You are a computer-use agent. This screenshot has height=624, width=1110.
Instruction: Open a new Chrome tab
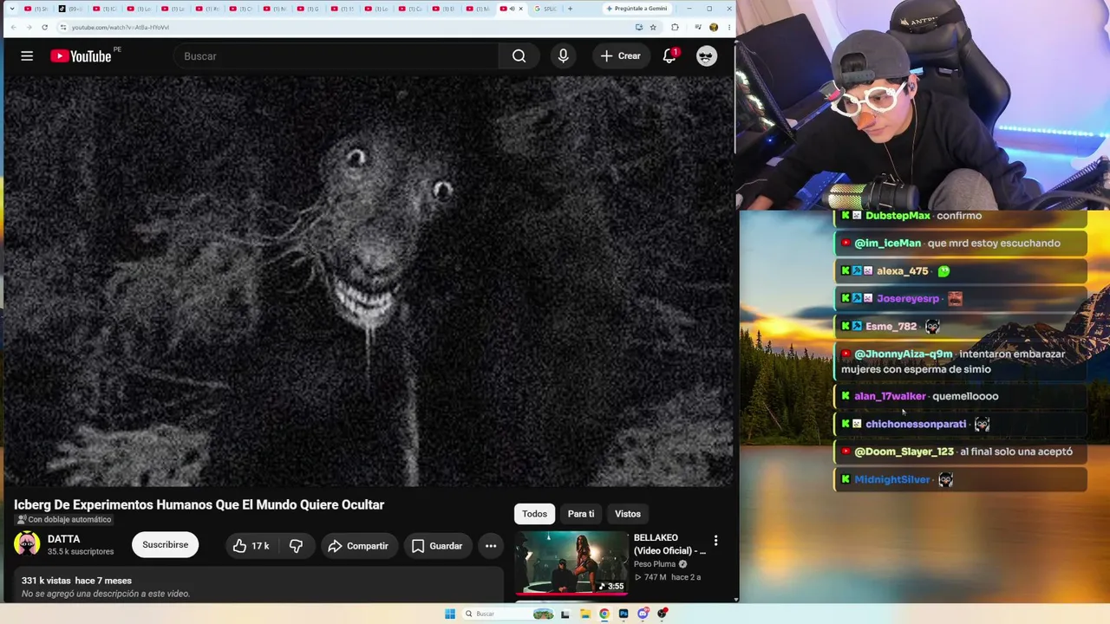(x=570, y=9)
